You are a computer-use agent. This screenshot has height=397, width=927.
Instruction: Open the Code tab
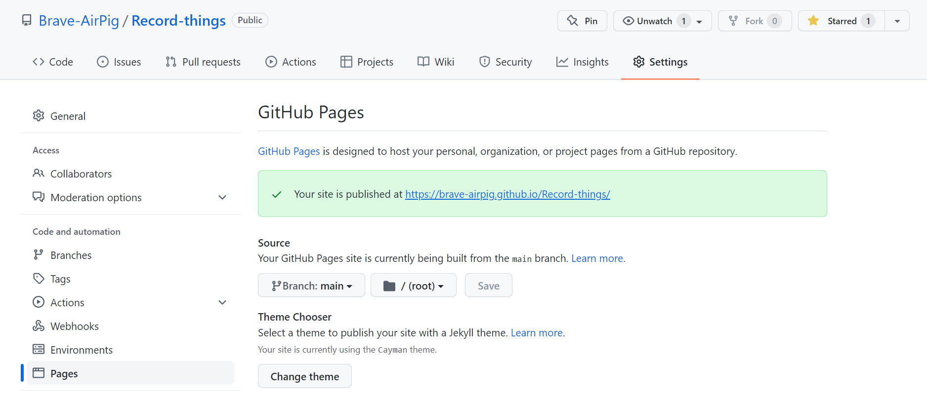point(53,62)
